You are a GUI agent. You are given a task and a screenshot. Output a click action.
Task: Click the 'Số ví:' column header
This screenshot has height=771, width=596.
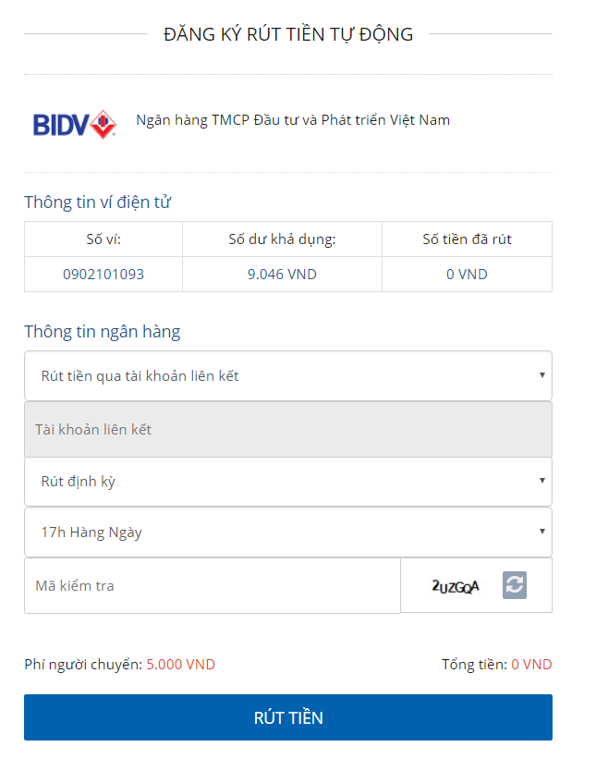point(103,239)
